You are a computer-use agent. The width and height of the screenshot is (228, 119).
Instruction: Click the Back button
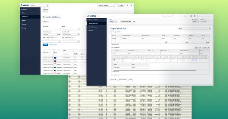pyautogui.click(x=130, y=80)
